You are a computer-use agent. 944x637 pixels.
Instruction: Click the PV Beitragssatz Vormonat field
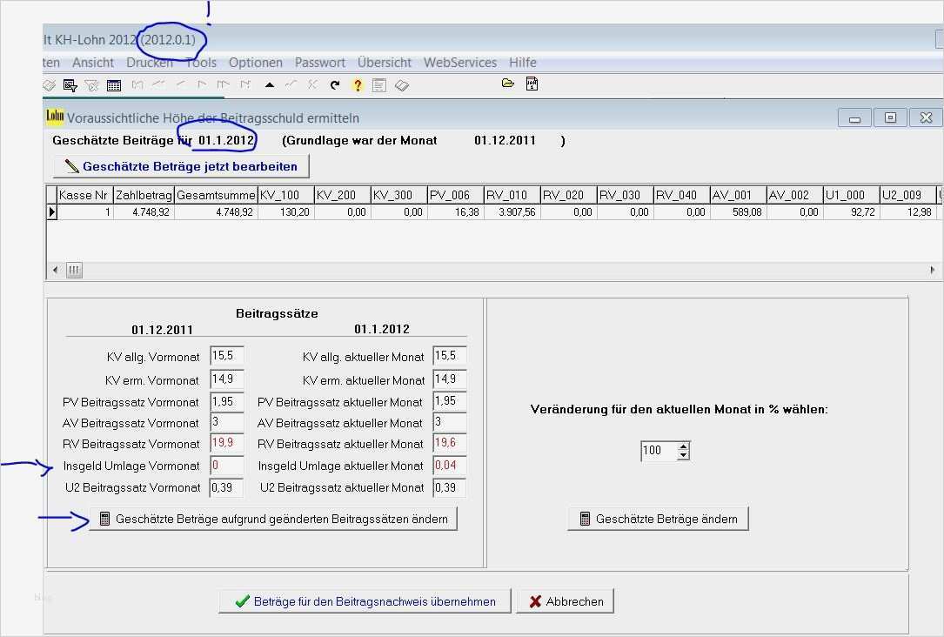pyautogui.click(x=227, y=401)
